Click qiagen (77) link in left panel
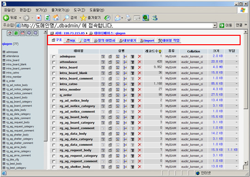The image size is (250, 177). [10, 44]
